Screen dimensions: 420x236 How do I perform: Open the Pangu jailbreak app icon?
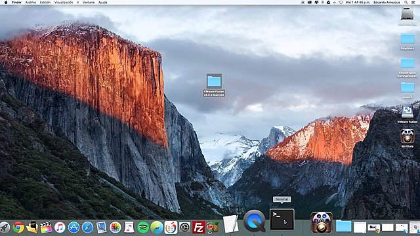pyautogui.click(x=171, y=227)
